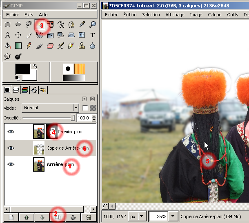
Task: Select the Eraser tool
Action: pyautogui.click(x=50, y=46)
